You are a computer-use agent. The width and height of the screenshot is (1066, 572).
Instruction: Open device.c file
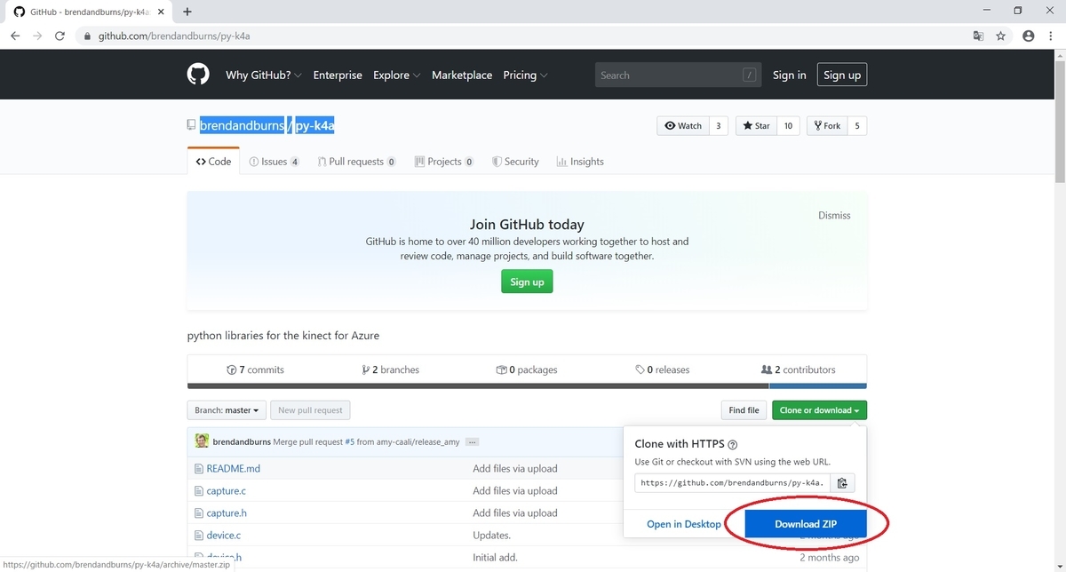coord(224,535)
